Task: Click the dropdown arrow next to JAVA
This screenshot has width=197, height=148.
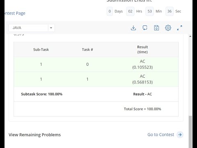Action: (x=51, y=28)
